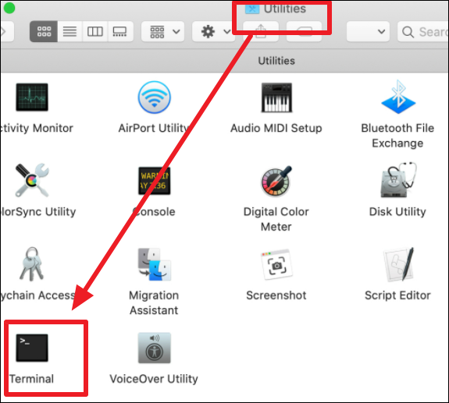449x403 pixels.
Task: Open the Audio MIDI Setup piano icon
Action: point(276,97)
